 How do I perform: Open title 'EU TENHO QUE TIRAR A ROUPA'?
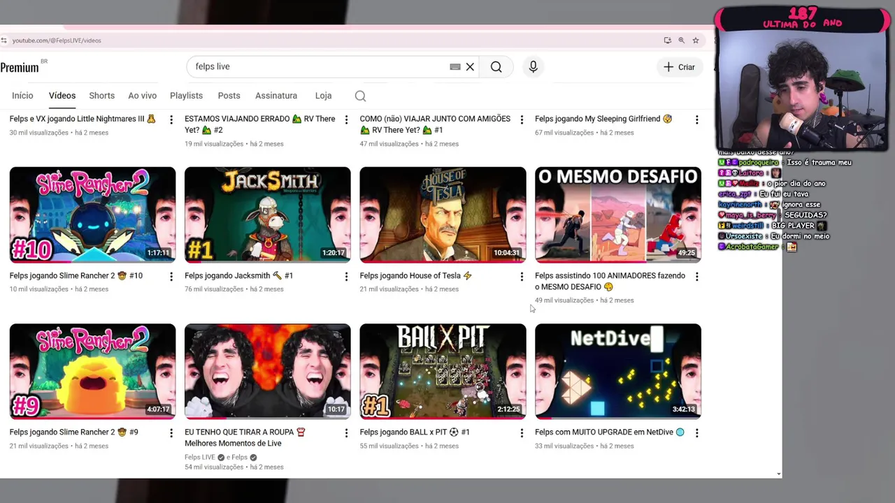[245, 438]
